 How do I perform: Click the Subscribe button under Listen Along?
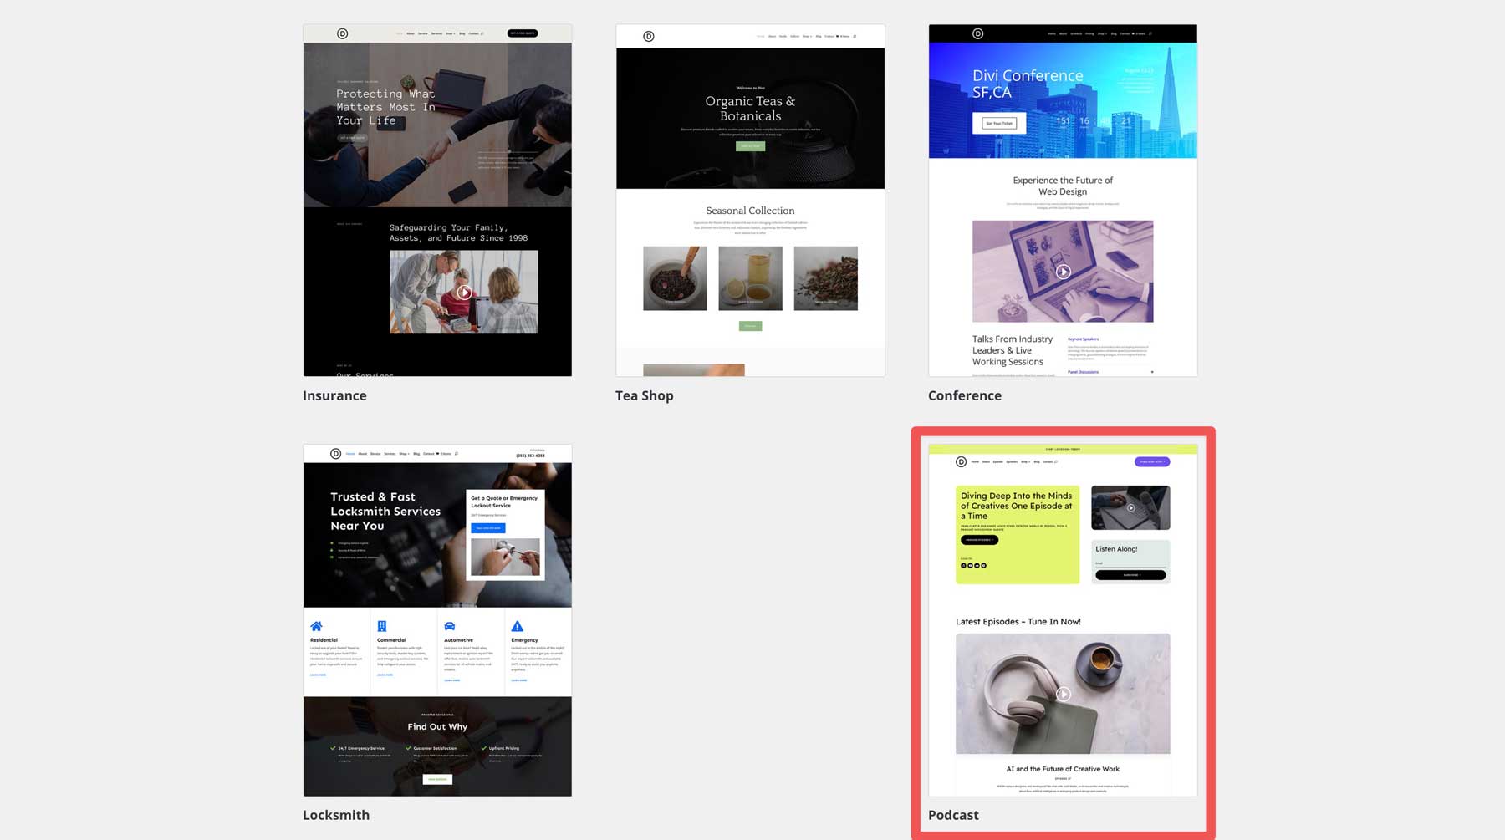[1130, 575]
